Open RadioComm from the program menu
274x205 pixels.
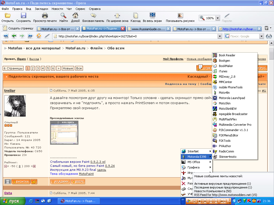coord(235,151)
